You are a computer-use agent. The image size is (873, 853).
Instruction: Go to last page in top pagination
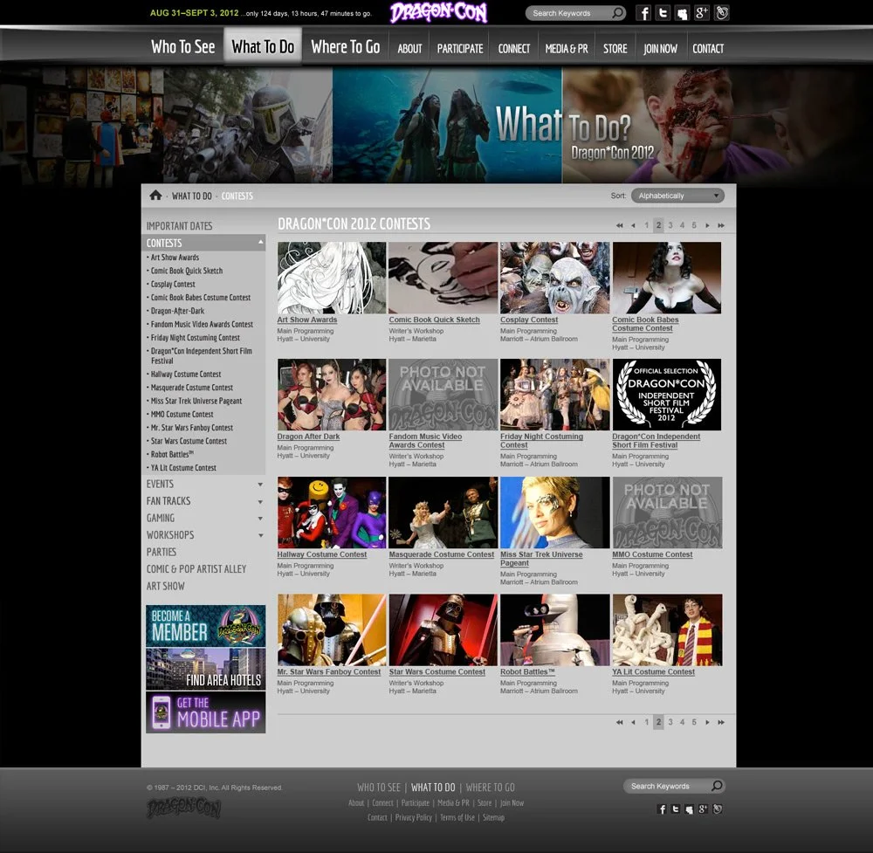[721, 225]
